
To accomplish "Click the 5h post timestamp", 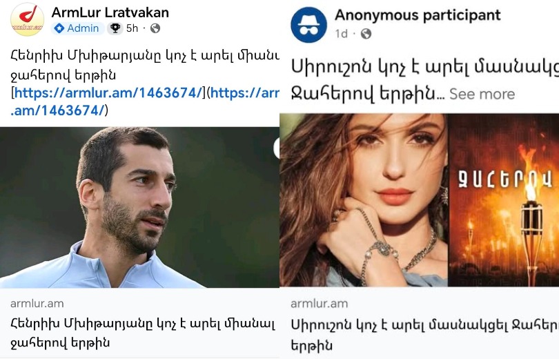I will (132, 28).
